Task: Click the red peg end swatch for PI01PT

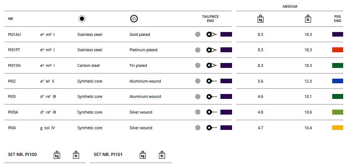Action: click(x=338, y=50)
